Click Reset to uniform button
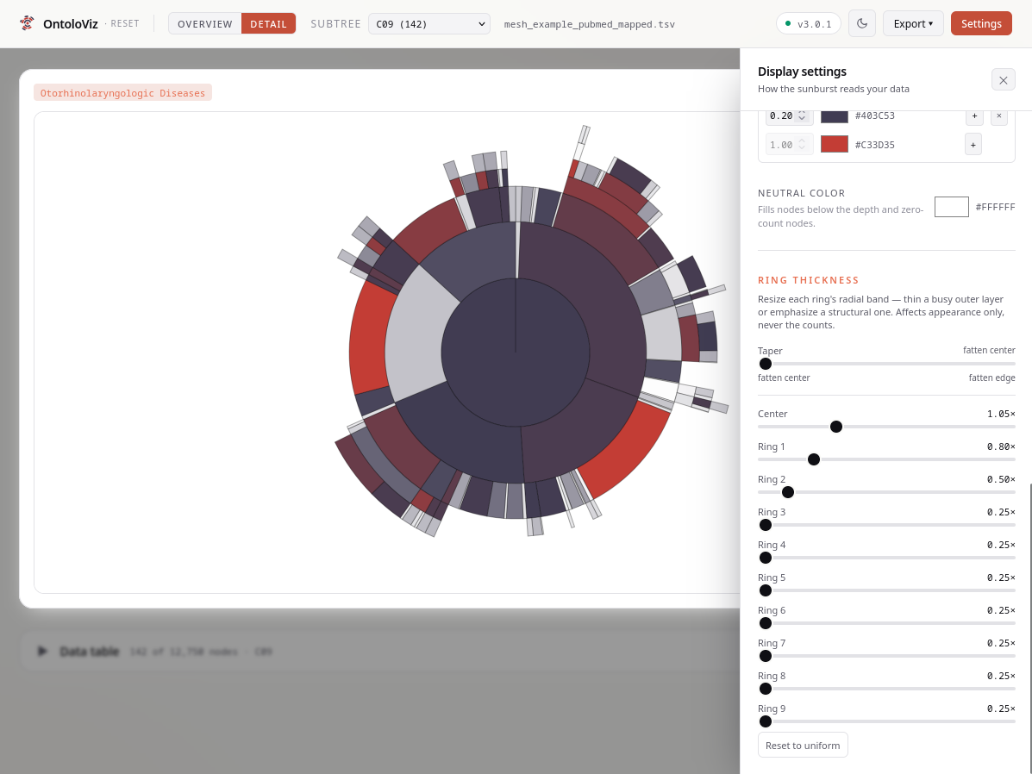Image resolution: width=1032 pixels, height=774 pixels. click(803, 745)
